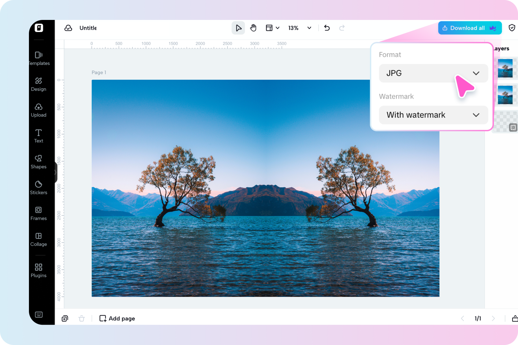
Task: Open the Templates panel
Action: (x=39, y=58)
